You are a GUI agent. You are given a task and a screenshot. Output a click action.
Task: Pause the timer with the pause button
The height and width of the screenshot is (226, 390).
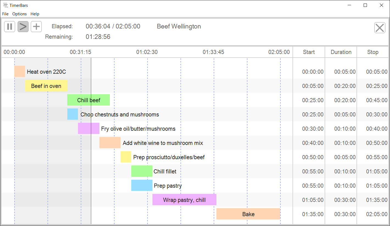tap(10, 27)
